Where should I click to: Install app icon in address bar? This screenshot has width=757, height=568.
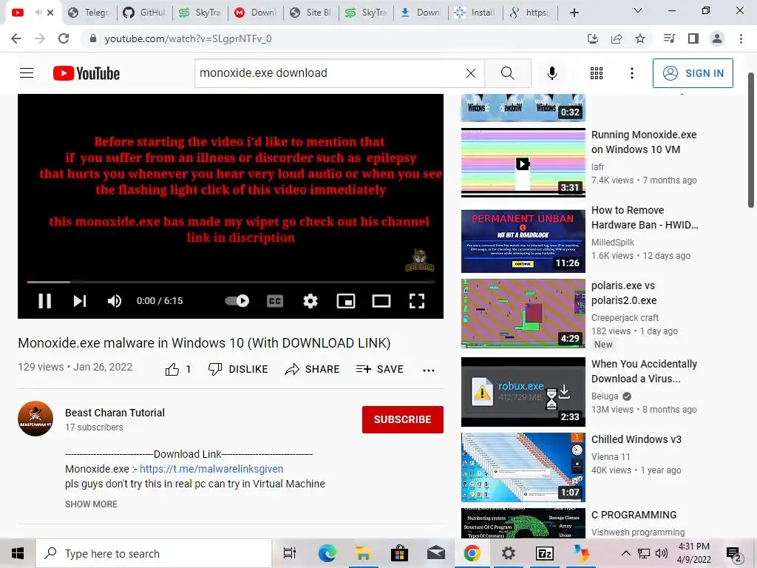pos(592,38)
